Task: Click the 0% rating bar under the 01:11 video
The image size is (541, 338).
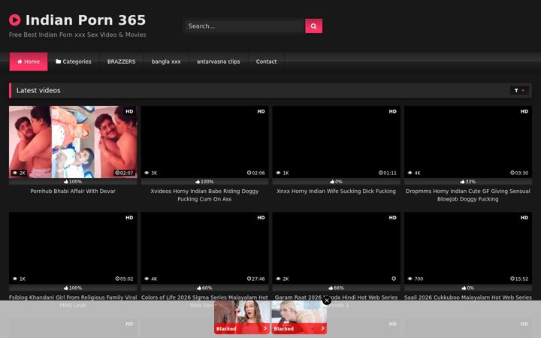Action: [337, 182]
